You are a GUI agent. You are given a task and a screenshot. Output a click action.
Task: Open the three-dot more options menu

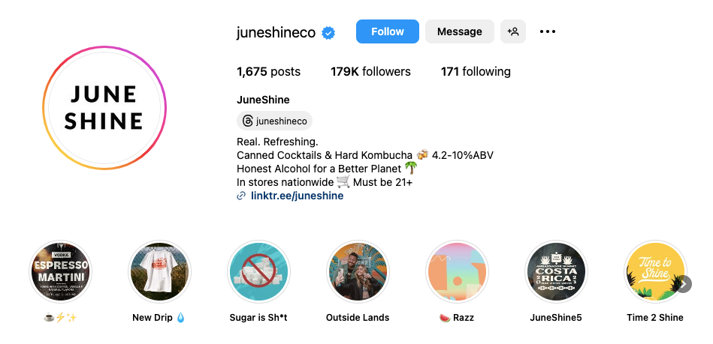click(x=548, y=31)
